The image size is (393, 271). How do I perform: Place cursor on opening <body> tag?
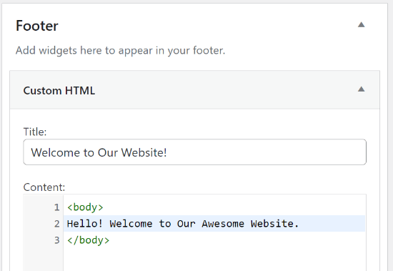click(85, 207)
